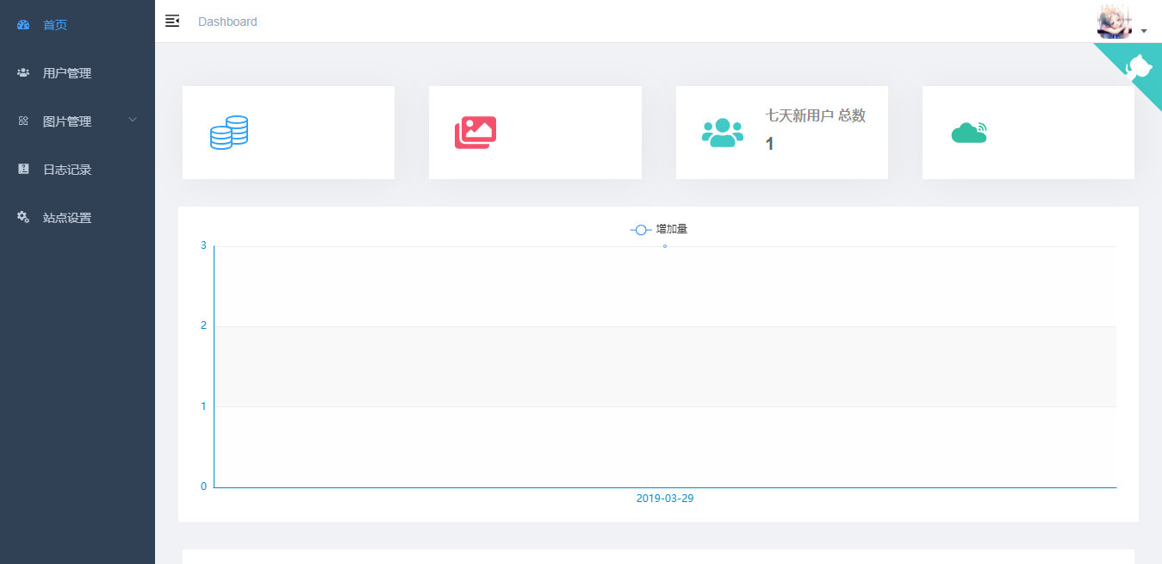Click the user avatar picture
The image size is (1162, 564).
click(x=1114, y=22)
